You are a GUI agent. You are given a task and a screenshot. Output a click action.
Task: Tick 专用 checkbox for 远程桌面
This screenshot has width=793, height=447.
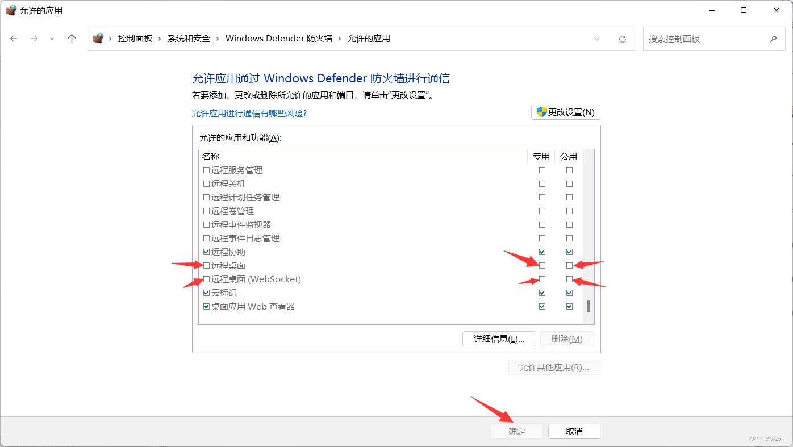tap(542, 265)
